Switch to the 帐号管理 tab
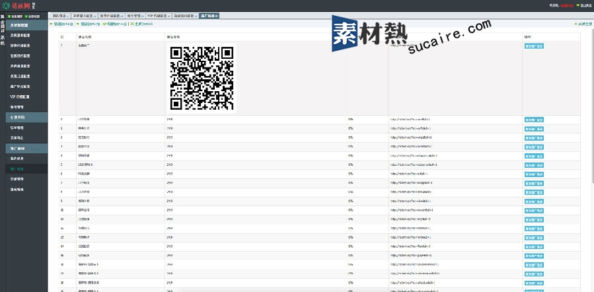The width and height of the screenshot is (594, 292). pyautogui.click(x=135, y=16)
